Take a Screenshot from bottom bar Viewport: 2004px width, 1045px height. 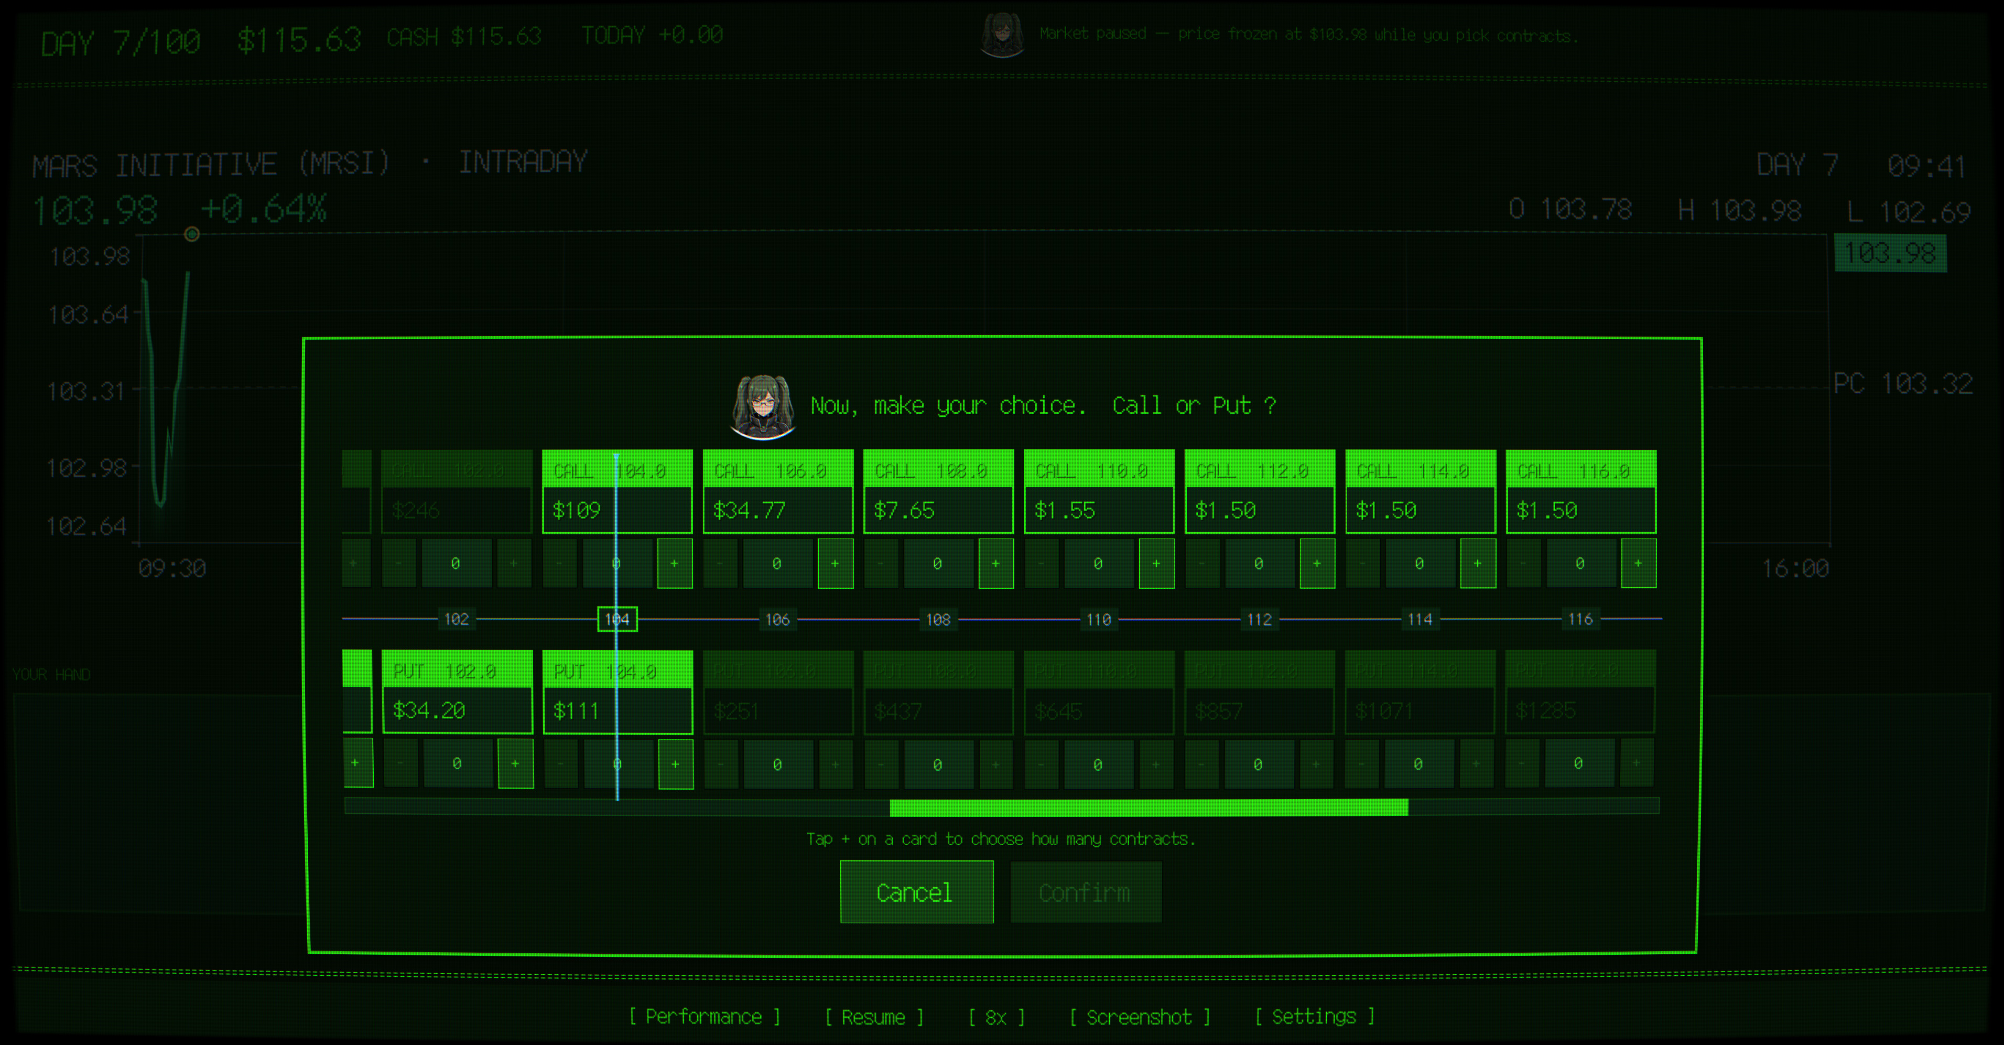pos(1140,1017)
